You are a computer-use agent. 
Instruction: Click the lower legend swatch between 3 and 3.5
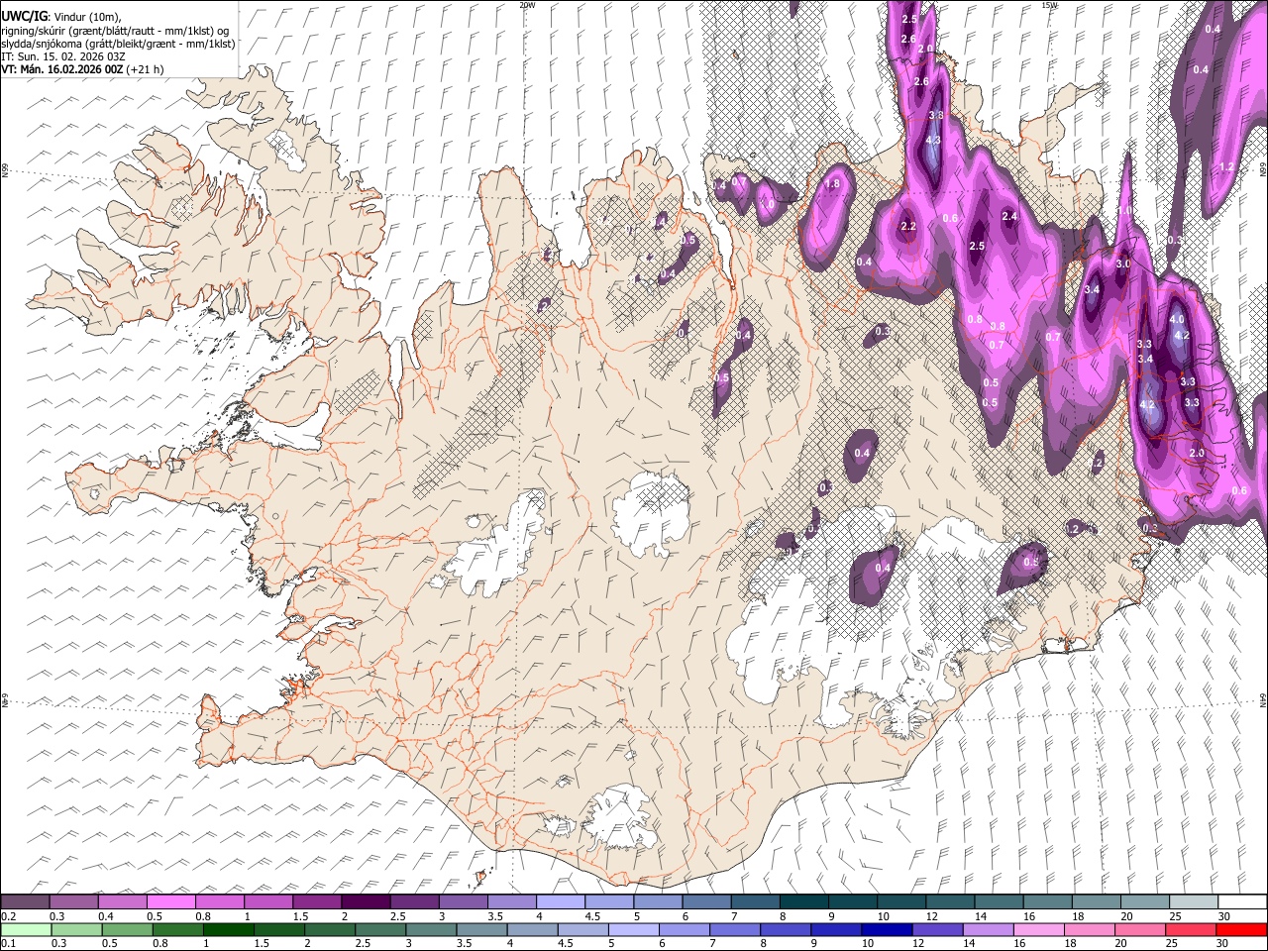(432, 929)
